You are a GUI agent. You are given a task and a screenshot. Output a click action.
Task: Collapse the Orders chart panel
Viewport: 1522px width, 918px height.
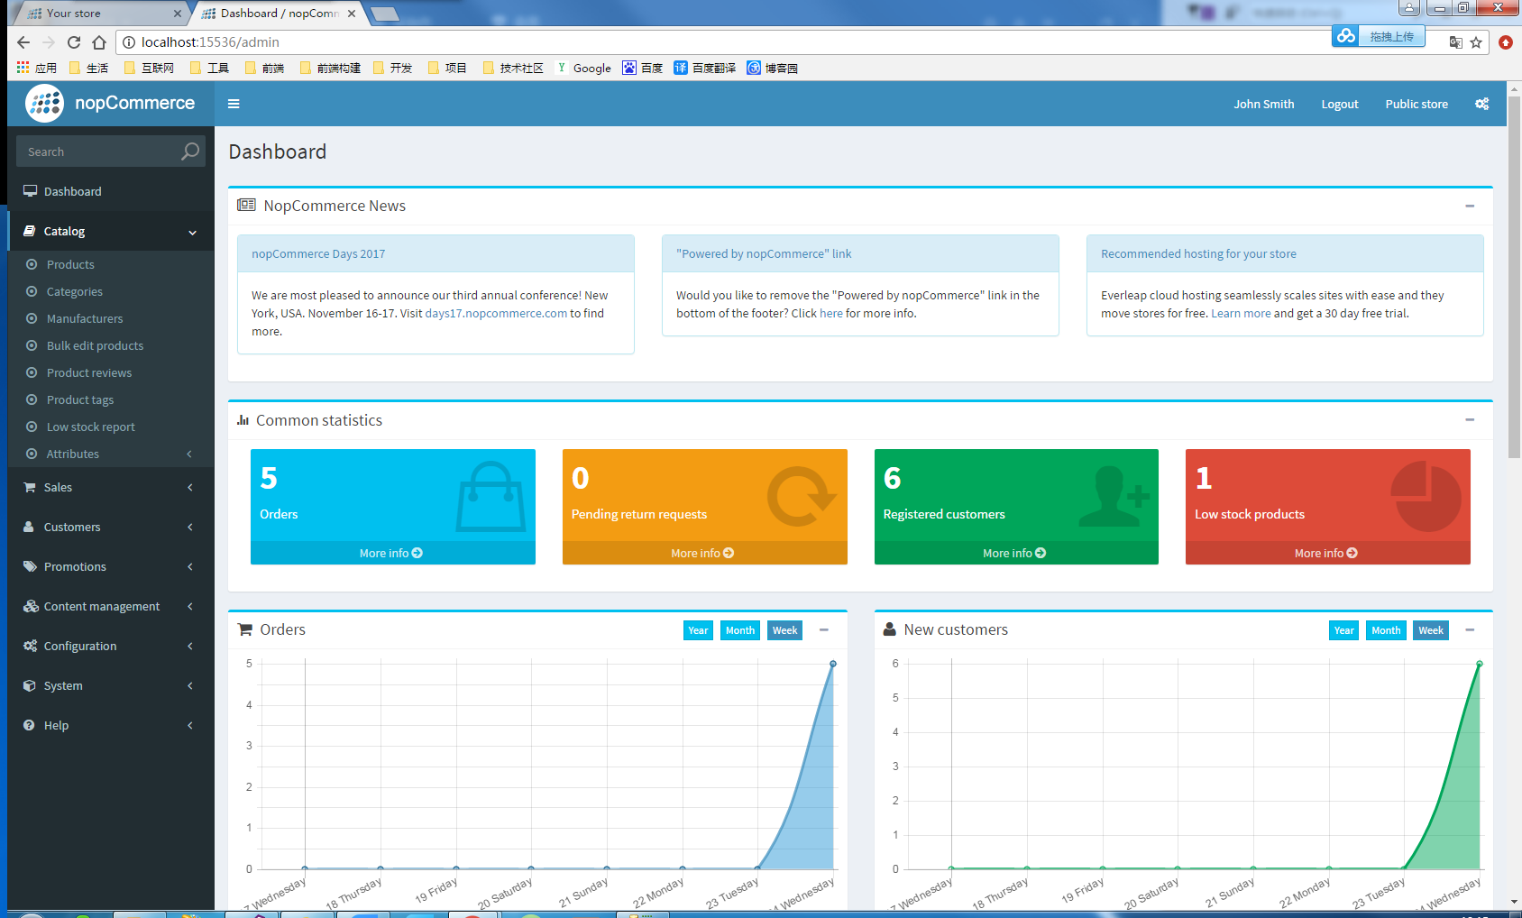click(x=824, y=630)
